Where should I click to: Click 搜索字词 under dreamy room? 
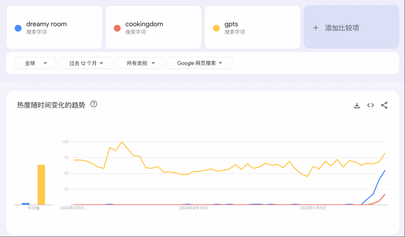(36, 32)
